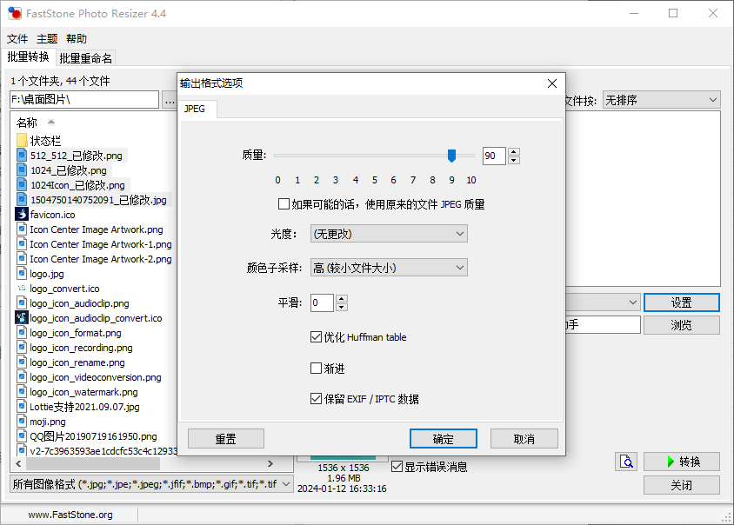The width and height of the screenshot is (734, 525).
Task: Click the green-arrow 转换 button
Action: tap(681, 462)
